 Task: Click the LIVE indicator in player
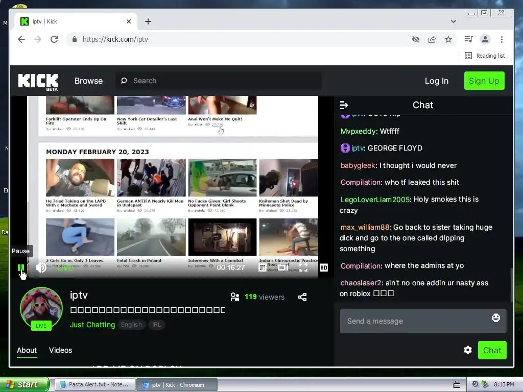tap(65, 267)
